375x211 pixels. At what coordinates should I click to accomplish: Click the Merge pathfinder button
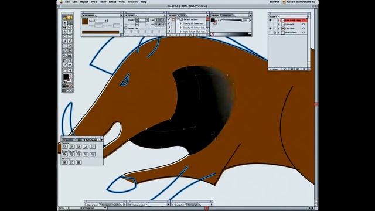[x=79, y=154]
